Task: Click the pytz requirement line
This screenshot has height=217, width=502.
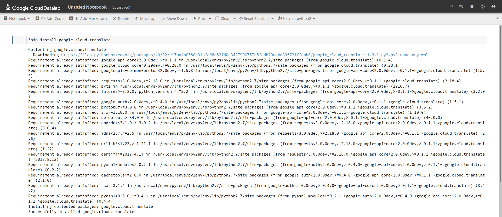Action: tap(219, 86)
